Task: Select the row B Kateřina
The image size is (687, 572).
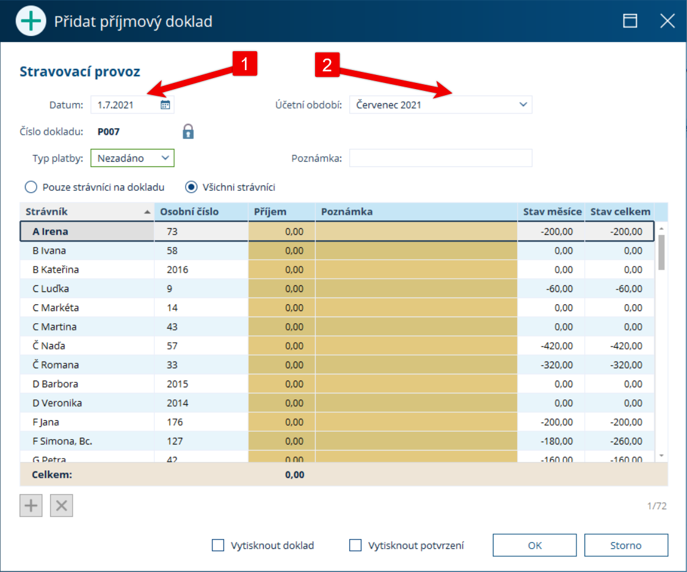Action: click(337, 270)
